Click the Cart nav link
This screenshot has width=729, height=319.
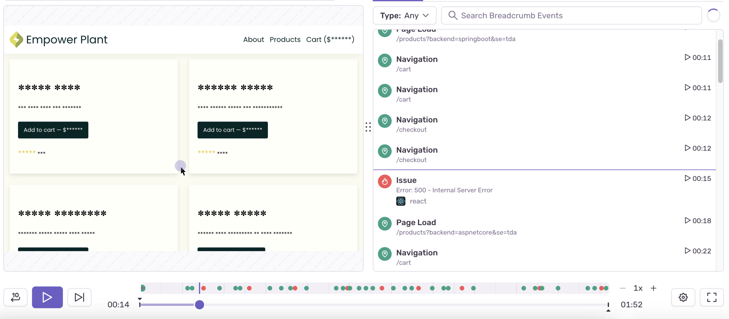click(330, 39)
